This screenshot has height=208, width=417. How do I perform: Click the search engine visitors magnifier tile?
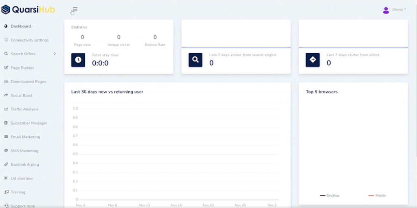coord(195,60)
